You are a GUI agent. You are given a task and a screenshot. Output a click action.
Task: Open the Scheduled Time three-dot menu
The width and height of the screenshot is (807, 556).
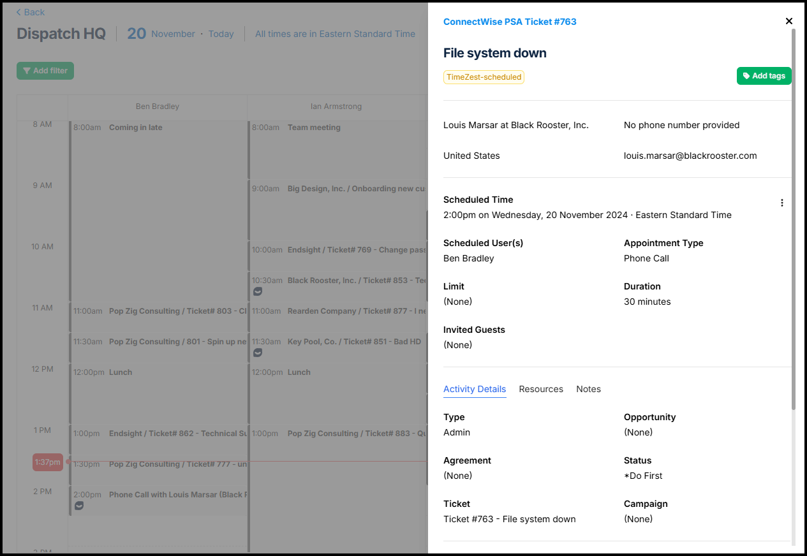tap(782, 203)
